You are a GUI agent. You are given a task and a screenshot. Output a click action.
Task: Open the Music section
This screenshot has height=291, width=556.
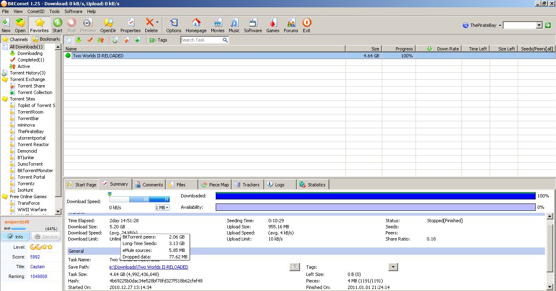click(x=234, y=25)
